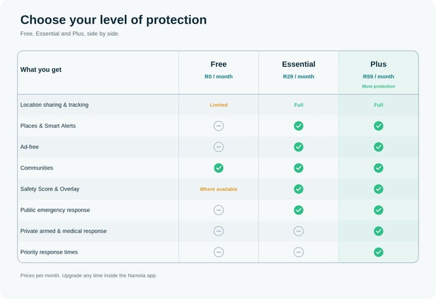Click the Plus plan Safety Score checkmark icon

pos(379,189)
